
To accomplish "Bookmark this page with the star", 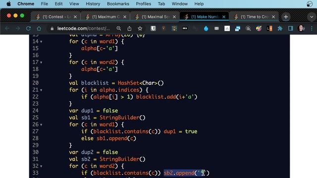I will (140, 29).
